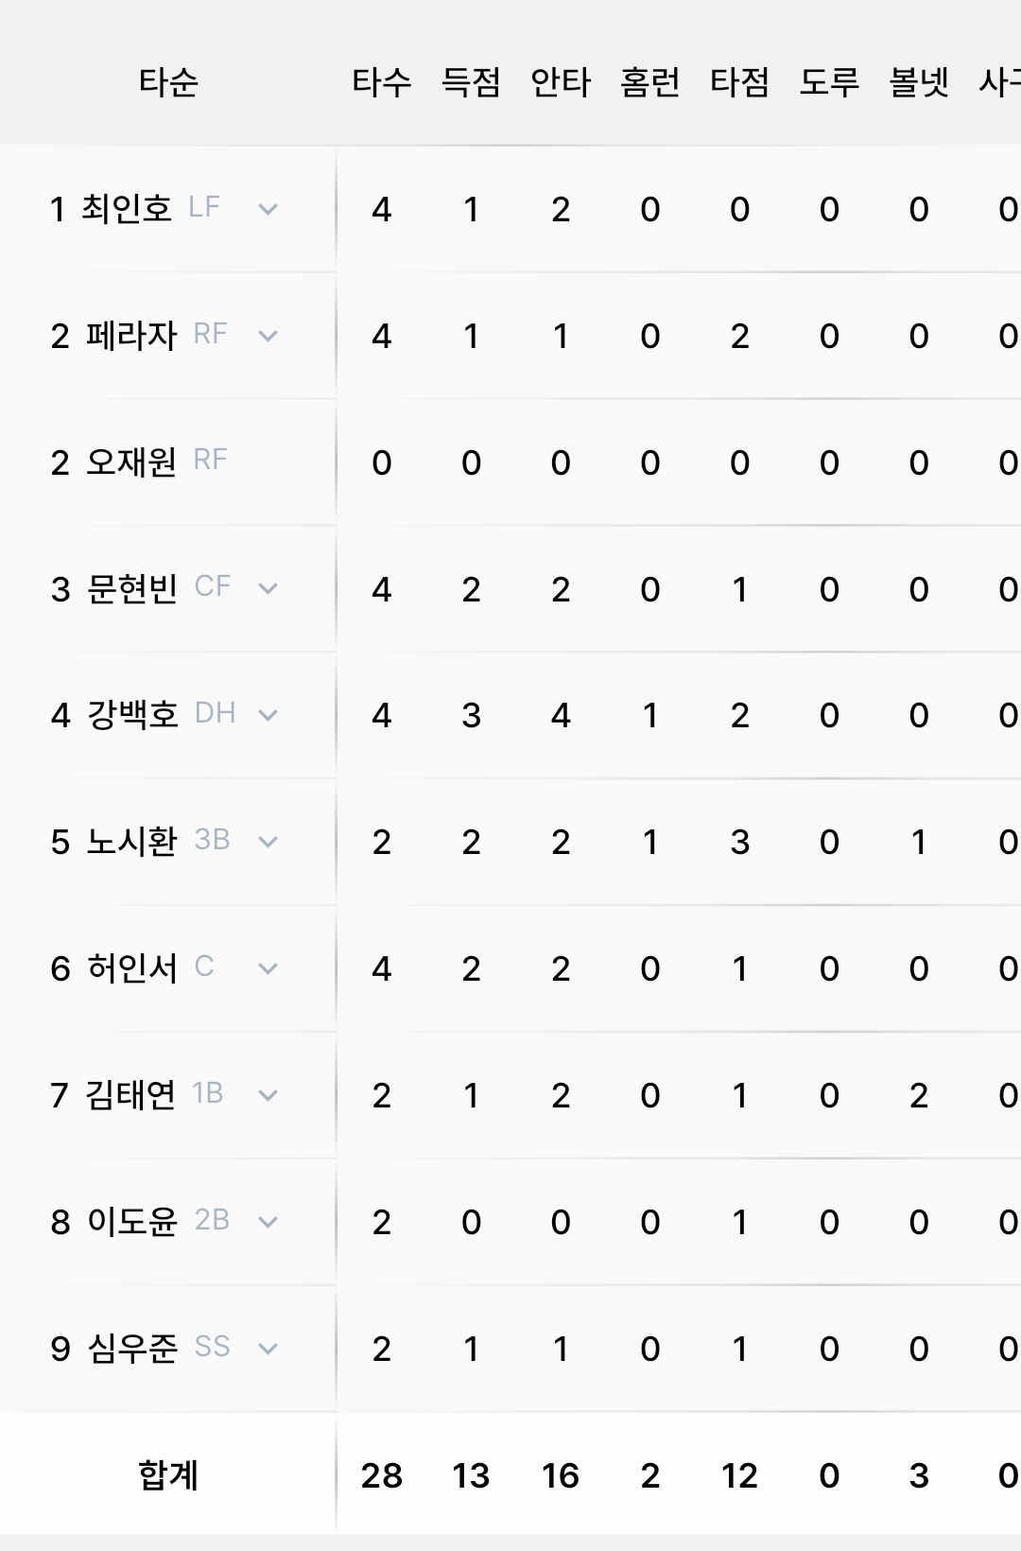Expand 허인서 C row chevron
This screenshot has height=1551, width=1021.
(x=268, y=968)
